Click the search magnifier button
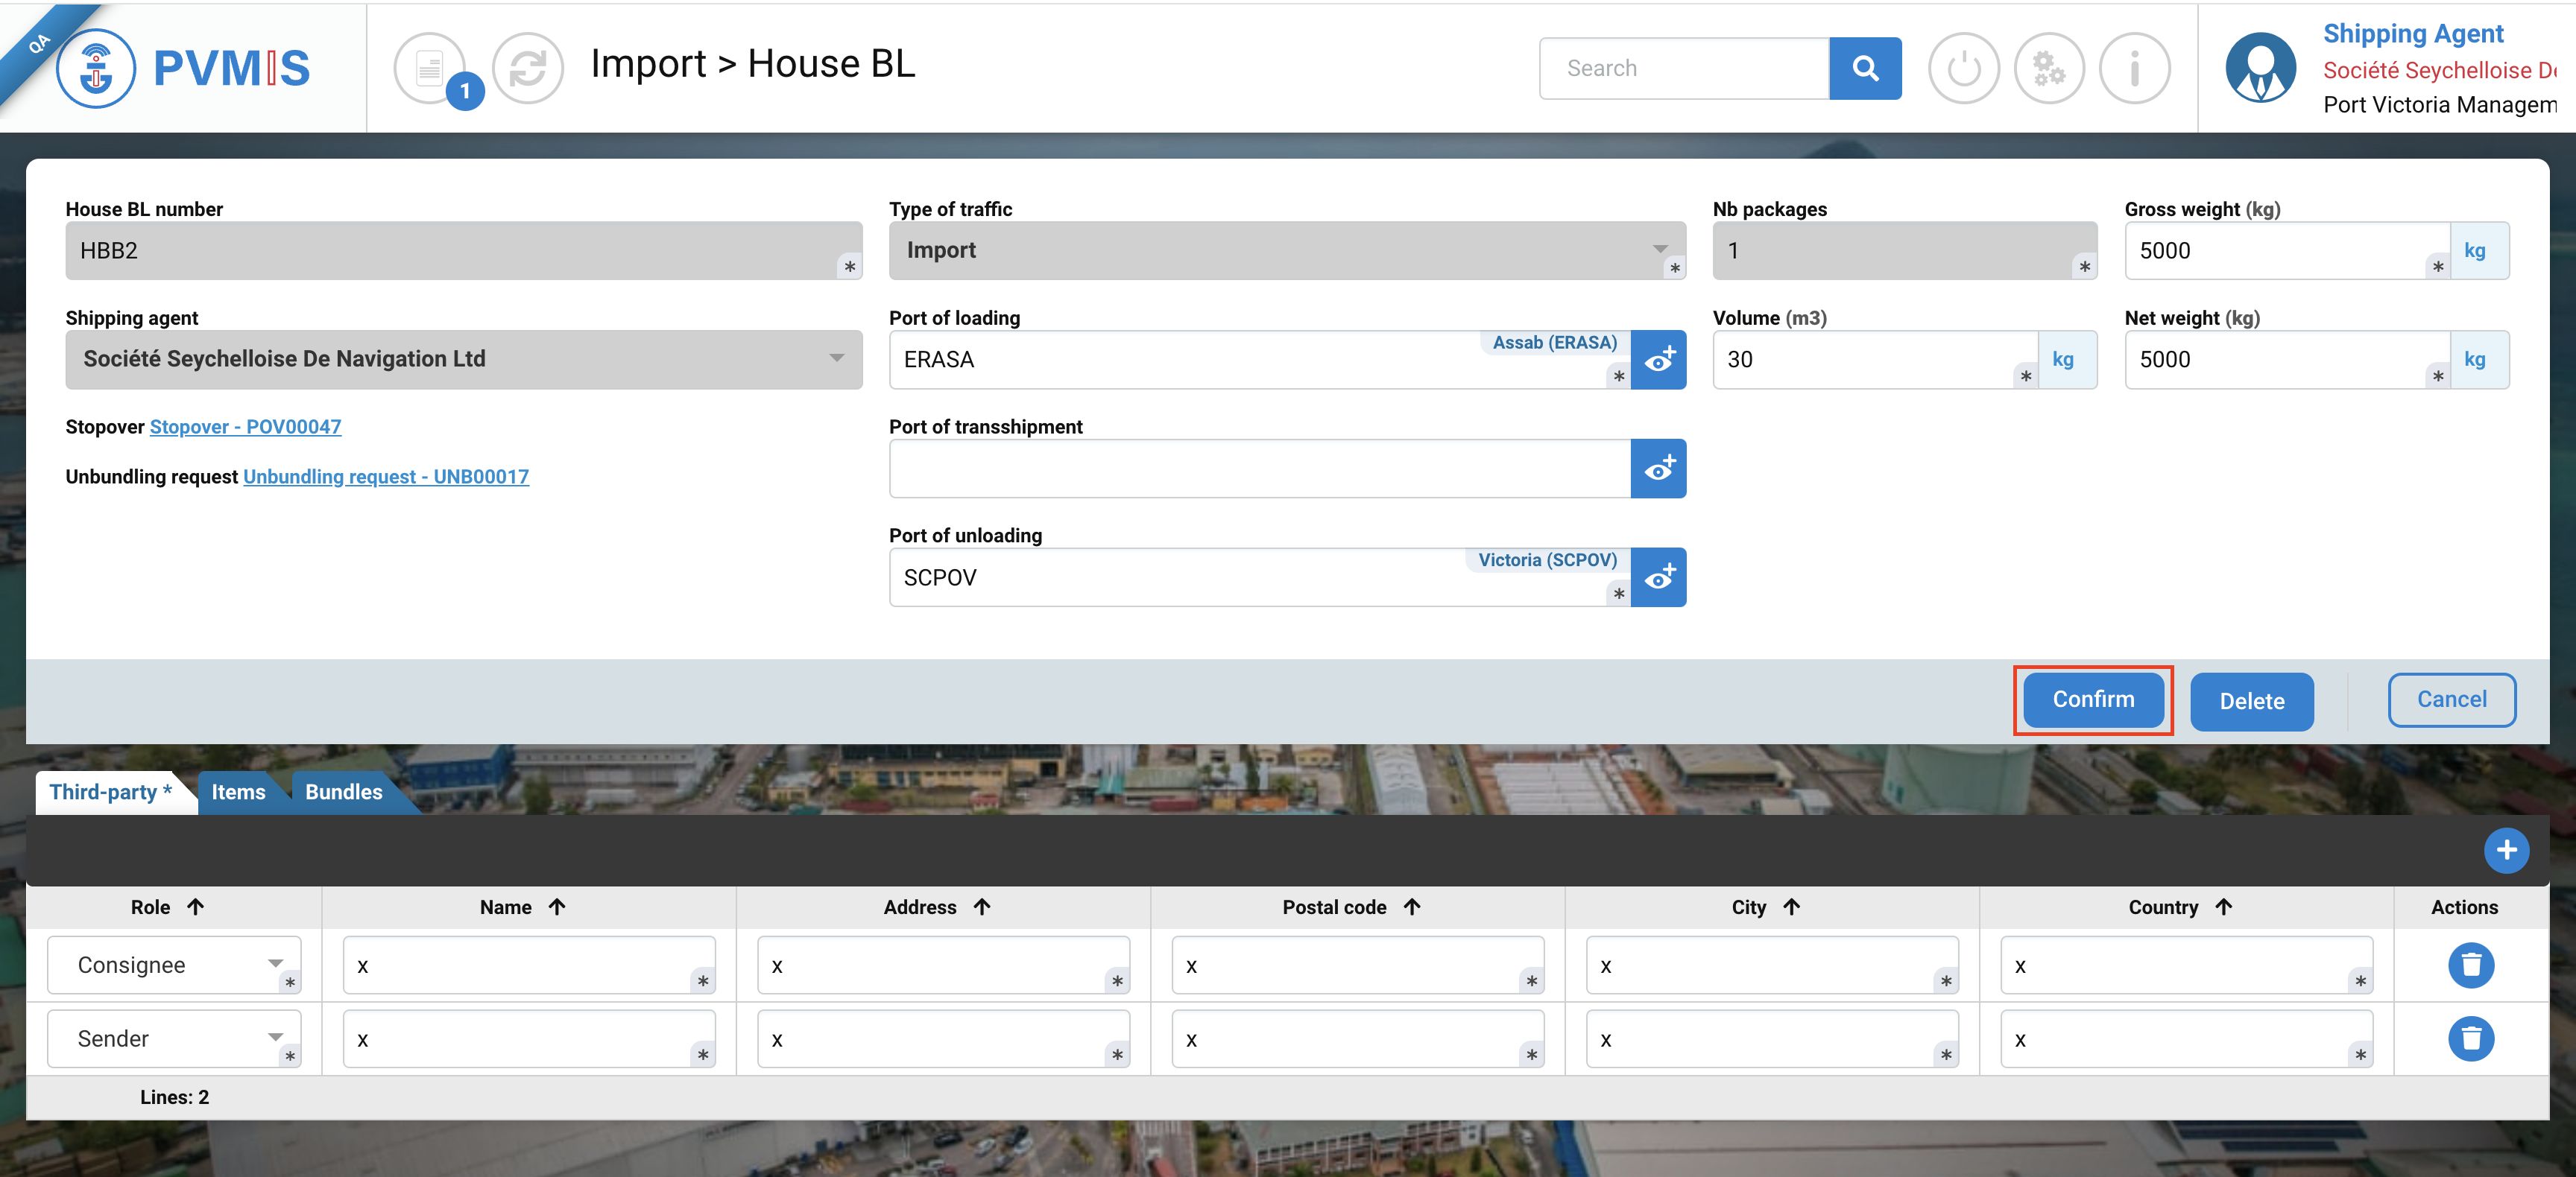This screenshot has height=1177, width=2576. [1864, 68]
